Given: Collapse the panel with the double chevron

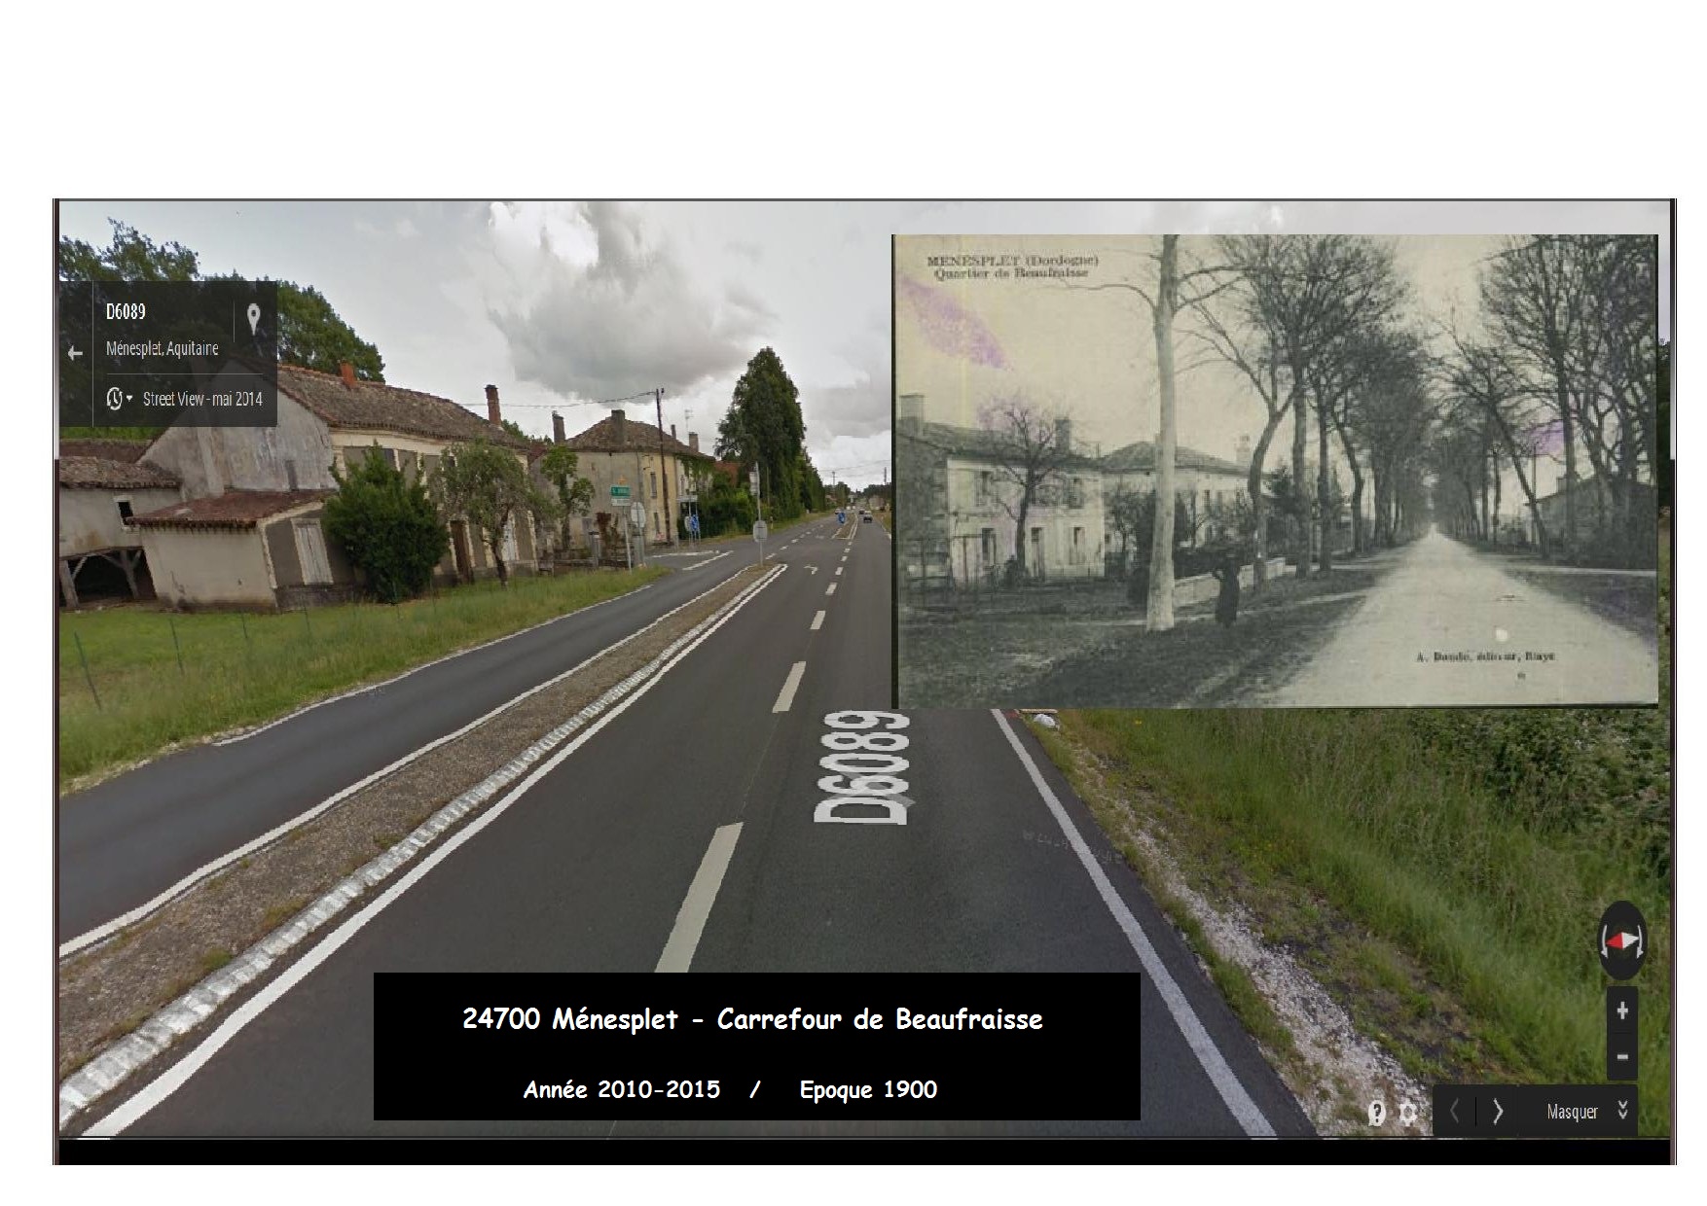Looking at the screenshot, I should (1622, 1111).
